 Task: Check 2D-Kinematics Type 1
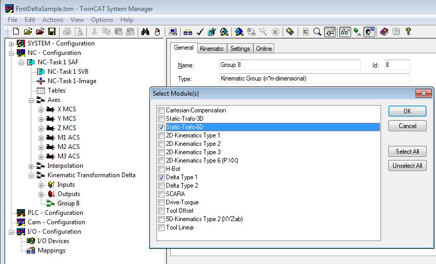pyautogui.click(x=161, y=135)
